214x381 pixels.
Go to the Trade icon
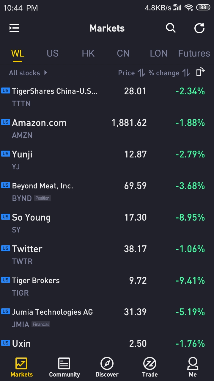(x=150, y=364)
